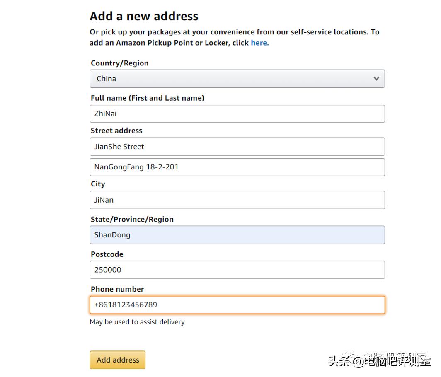441x377 pixels.
Task: Click the Phone number label
Action: (x=117, y=289)
